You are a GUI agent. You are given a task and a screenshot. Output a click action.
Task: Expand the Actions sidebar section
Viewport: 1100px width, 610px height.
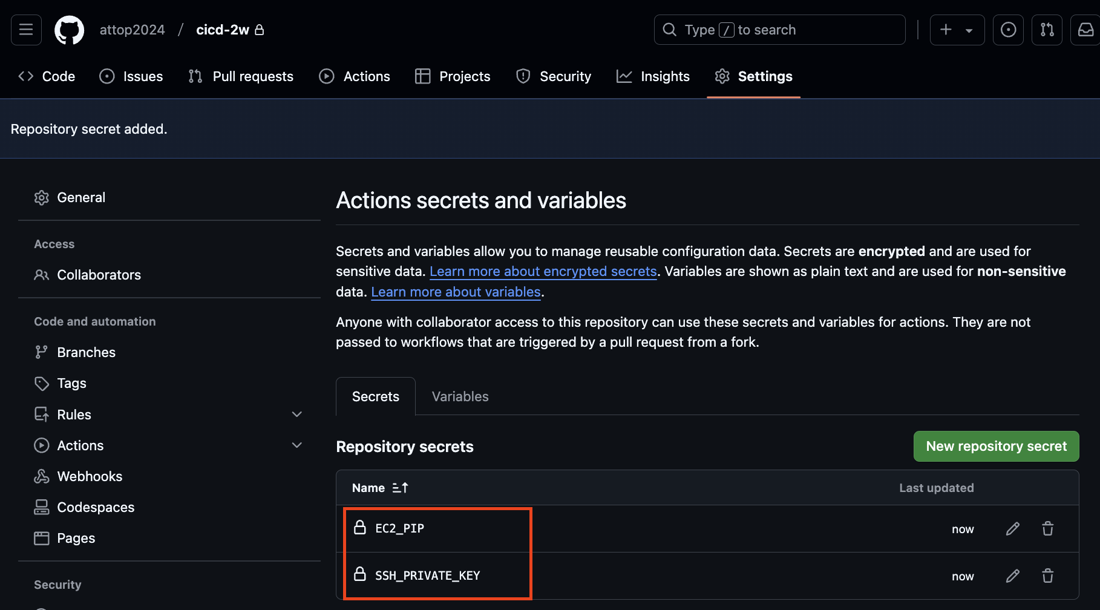pos(296,445)
